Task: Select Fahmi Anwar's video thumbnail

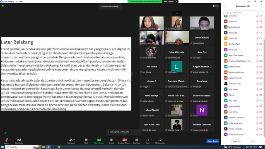Action: [x=202, y=23]
